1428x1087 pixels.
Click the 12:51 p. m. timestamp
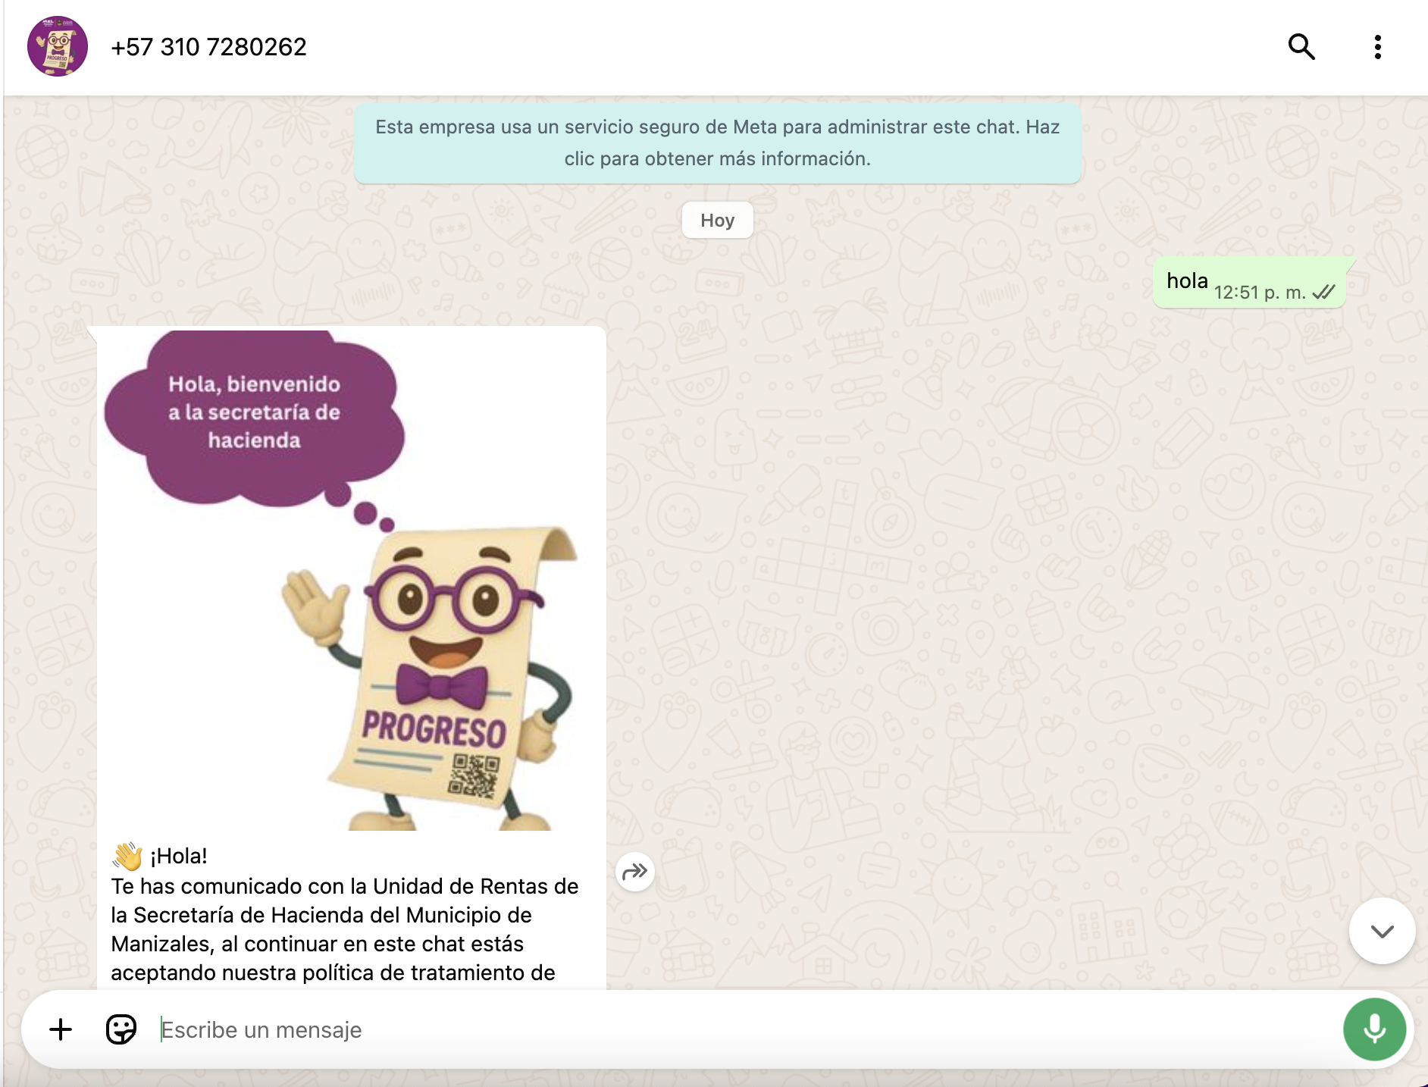(x=1259, y=293)
